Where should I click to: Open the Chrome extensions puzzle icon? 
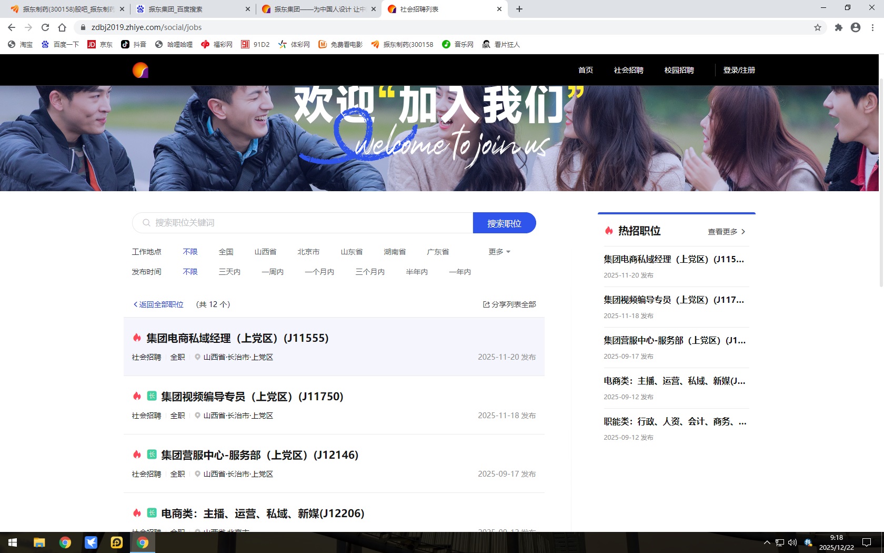(839, 27)
